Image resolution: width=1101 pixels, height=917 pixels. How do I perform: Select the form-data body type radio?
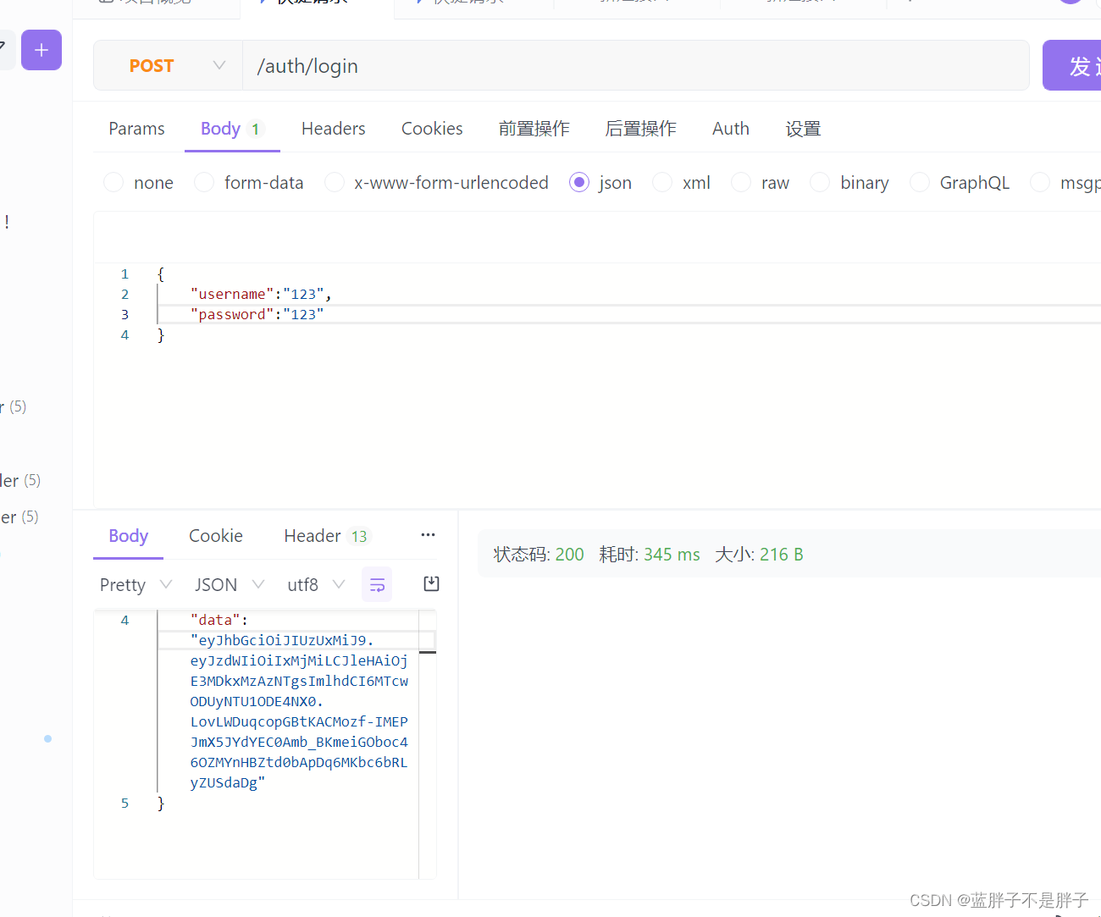[204, 182]
